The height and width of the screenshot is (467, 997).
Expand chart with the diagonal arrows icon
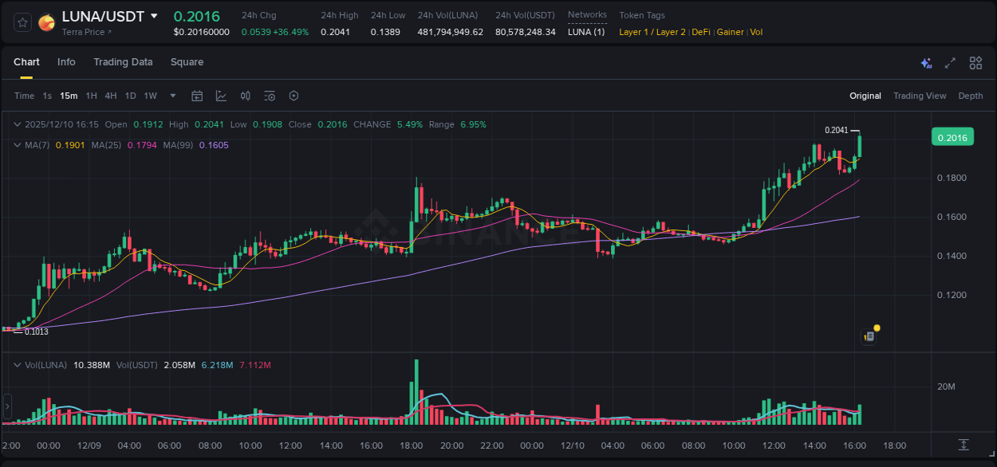click(950, 62)
